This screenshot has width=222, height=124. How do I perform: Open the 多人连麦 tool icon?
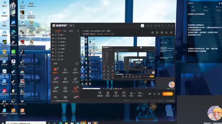tap(75, 80)
